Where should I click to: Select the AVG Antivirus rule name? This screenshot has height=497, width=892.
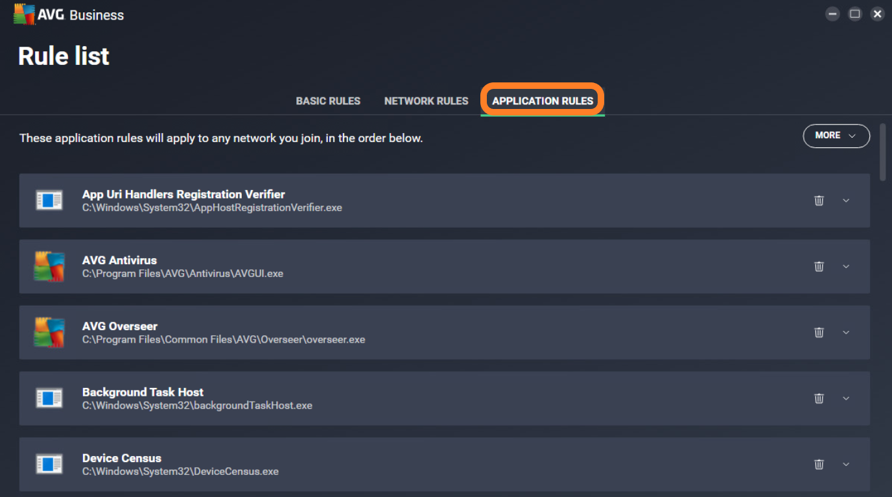[119, 260]
